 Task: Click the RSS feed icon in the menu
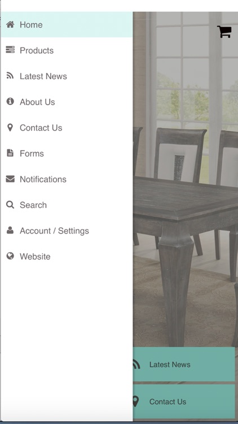(x=10, y=76)
